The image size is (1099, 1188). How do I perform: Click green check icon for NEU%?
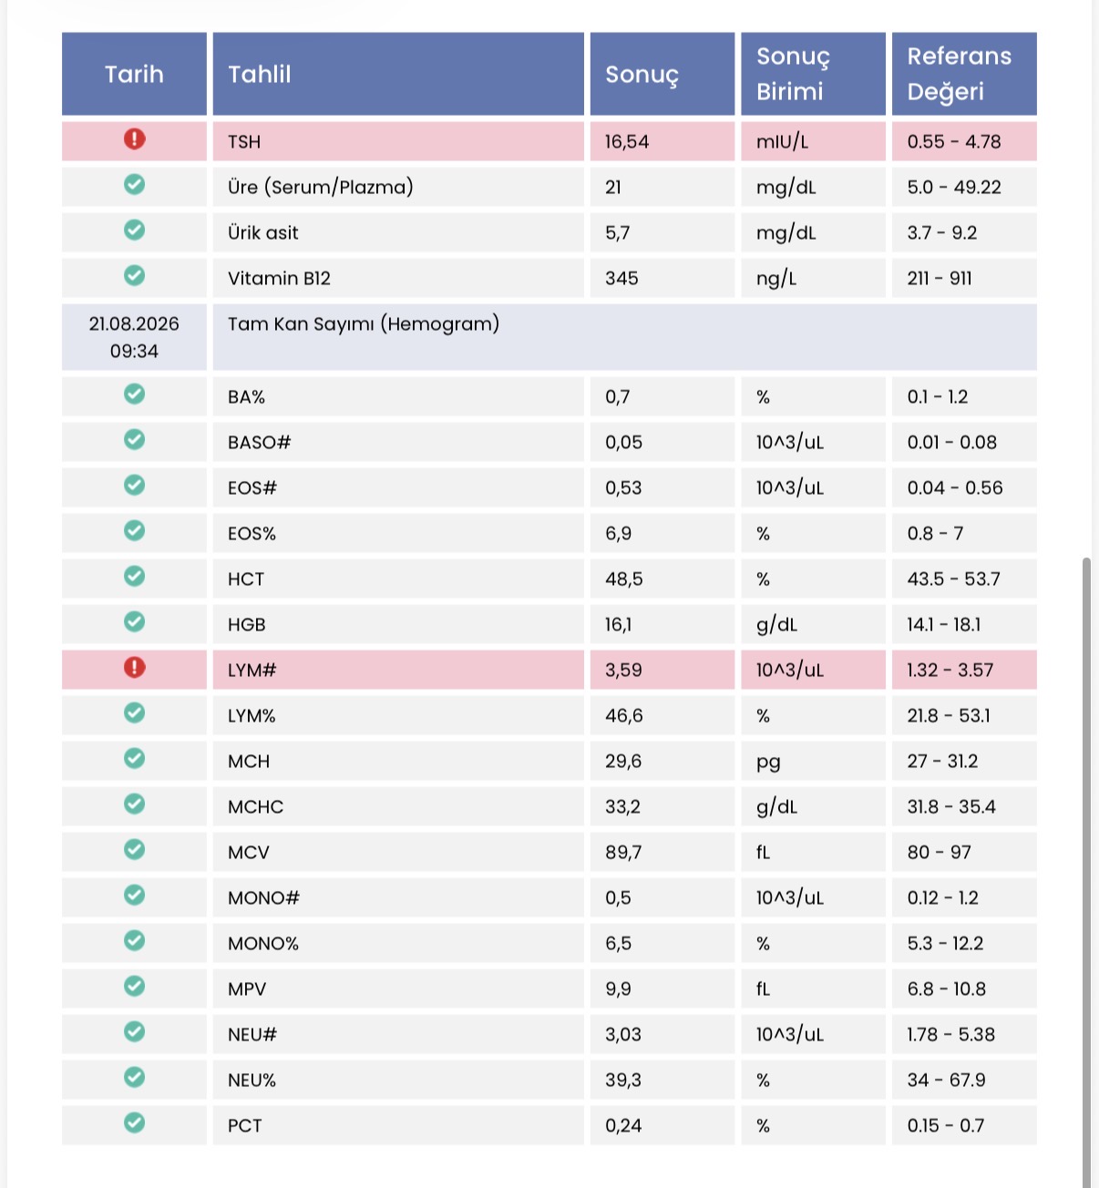[x=134, y=1077]
